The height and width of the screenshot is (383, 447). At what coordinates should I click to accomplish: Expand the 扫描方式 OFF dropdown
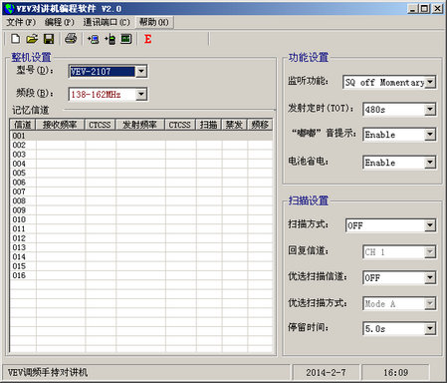coord(430,225)
